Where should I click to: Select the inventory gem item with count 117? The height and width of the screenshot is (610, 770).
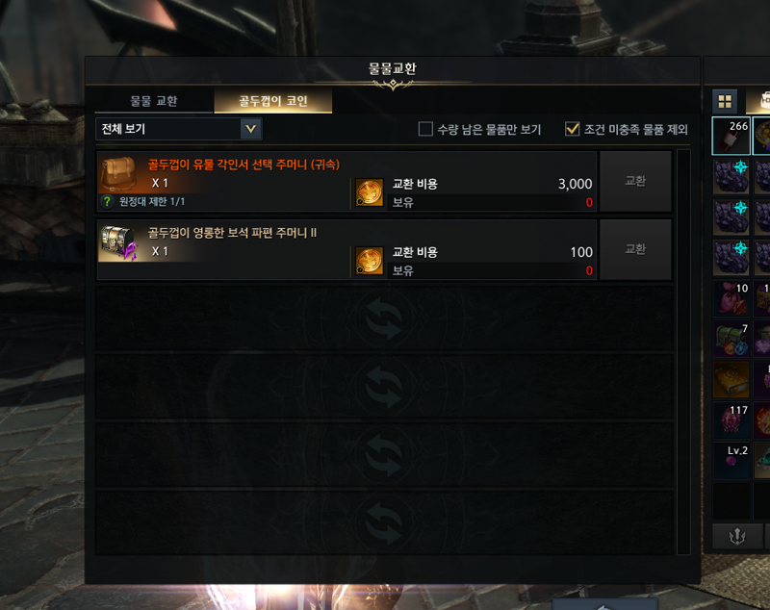click(731, 420)
